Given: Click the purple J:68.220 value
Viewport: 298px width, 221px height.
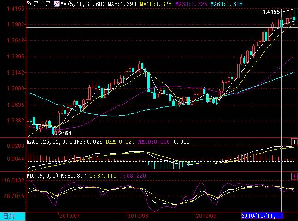Looking at the screenshot, I should tap(133, 176).
